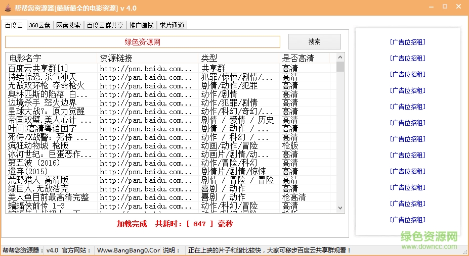Click Www.BangBang0.Com official website in status bar
The width and height of the screenshot is (469, 256).
coord(129,250)
